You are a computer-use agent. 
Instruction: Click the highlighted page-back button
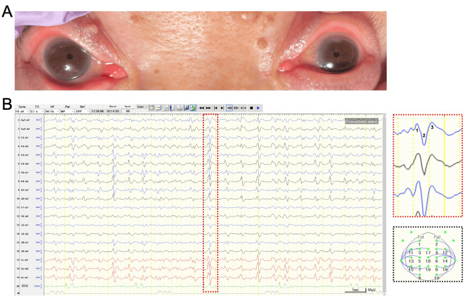229,108
